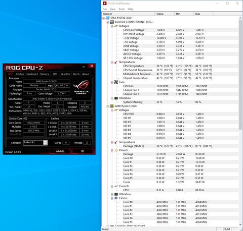The image size is (243, 231).
Task: Click the Core Speed value field in CPU-Z
Action: (x=33, y=123)
